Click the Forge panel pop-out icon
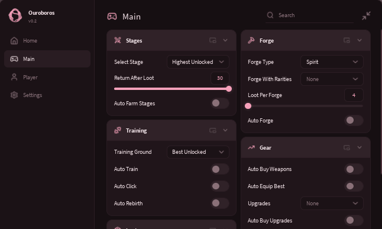The image size is (382, 229). point(347,40)
